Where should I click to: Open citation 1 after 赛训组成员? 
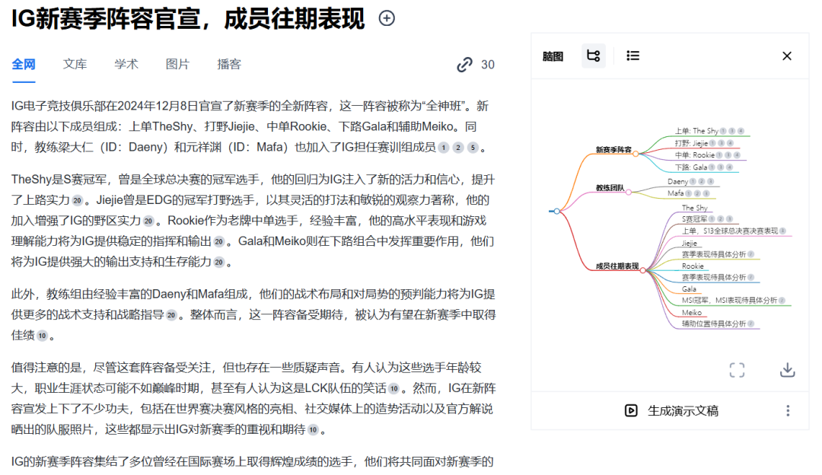[444, 148]
